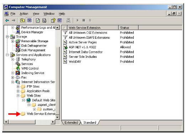186x138 pixels.
Task: Click the Refresh toolbar icon
Action: click(x=38, y=21)
